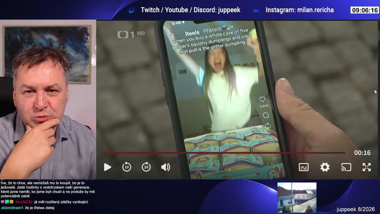
Task: Toggle subtitles in the video player
Action: [304, 167]
